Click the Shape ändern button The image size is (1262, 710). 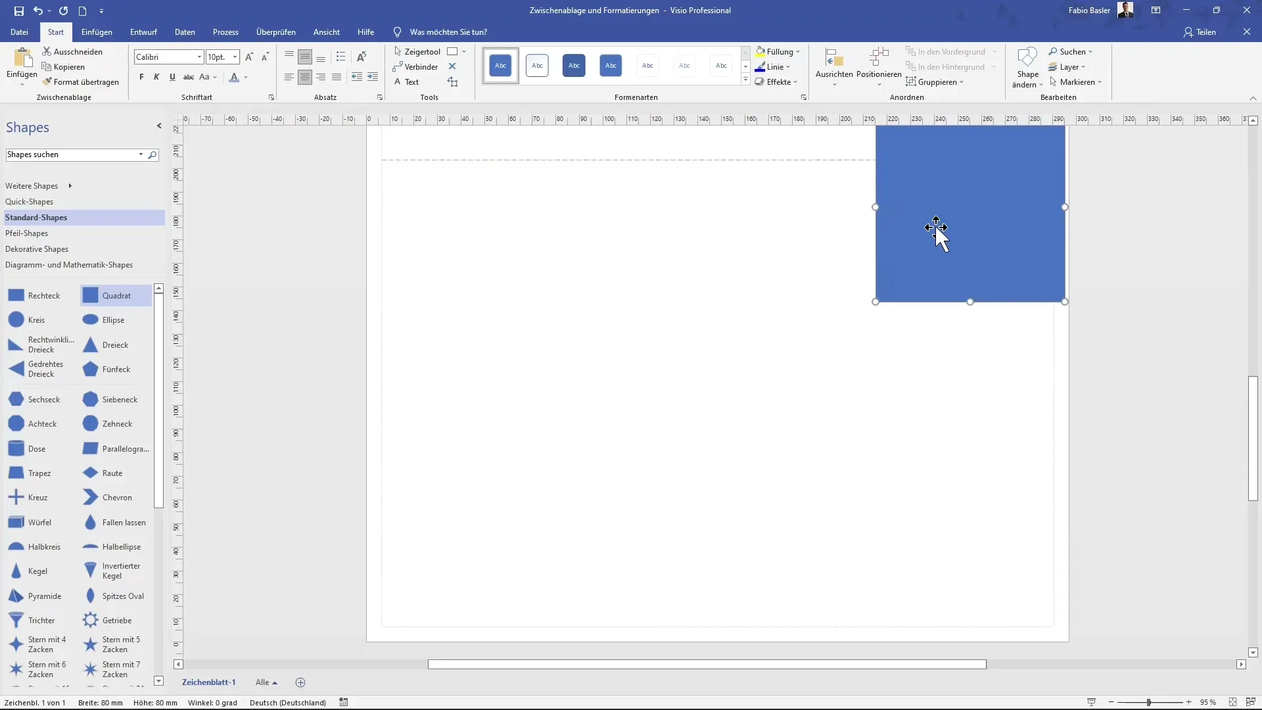[1027, 66]
